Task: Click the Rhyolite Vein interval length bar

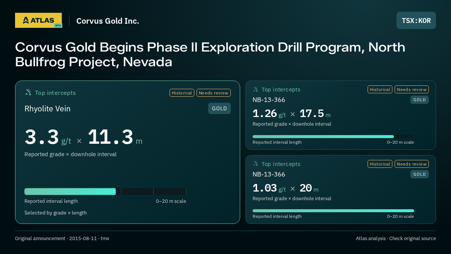Action: click(105, 192)
